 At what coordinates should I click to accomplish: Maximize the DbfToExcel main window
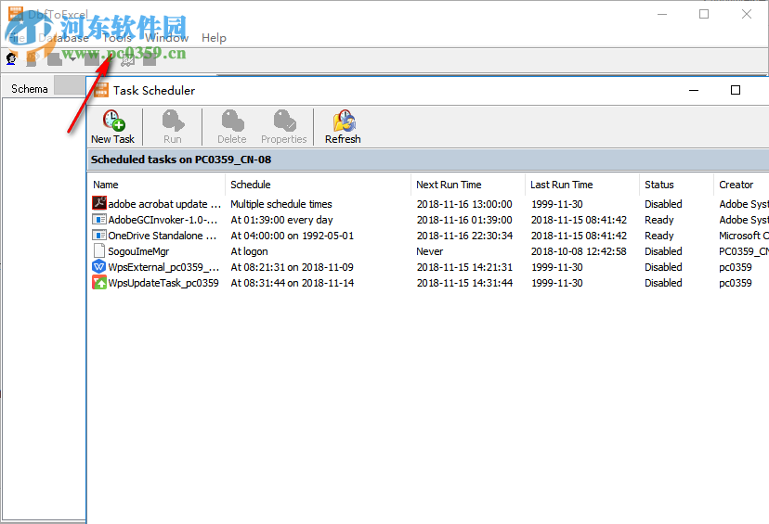pos(704,14)
